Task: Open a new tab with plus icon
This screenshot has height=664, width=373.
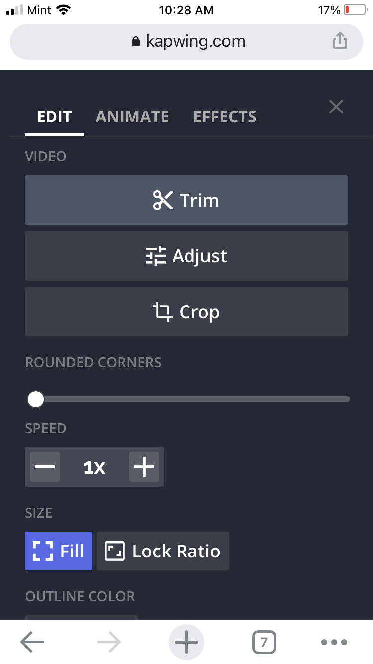Action: pos(186,642)
